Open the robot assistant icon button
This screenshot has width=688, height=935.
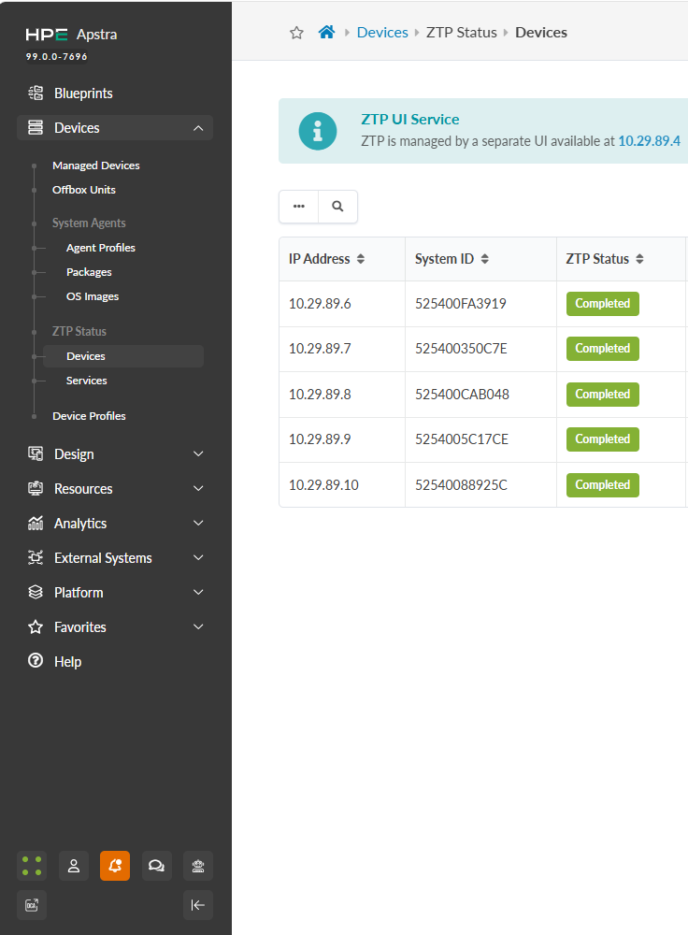198,866
